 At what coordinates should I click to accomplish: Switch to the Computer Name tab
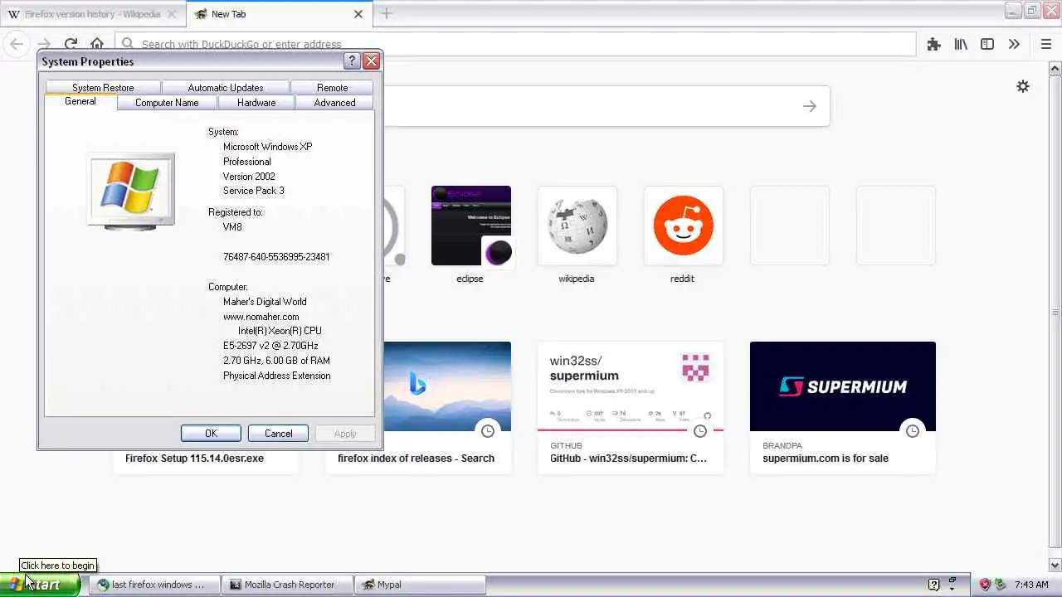(x=167, y=103)
